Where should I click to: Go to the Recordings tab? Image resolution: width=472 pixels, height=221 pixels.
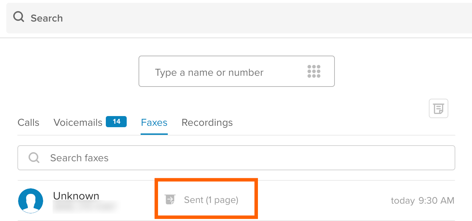click(207, 123)
